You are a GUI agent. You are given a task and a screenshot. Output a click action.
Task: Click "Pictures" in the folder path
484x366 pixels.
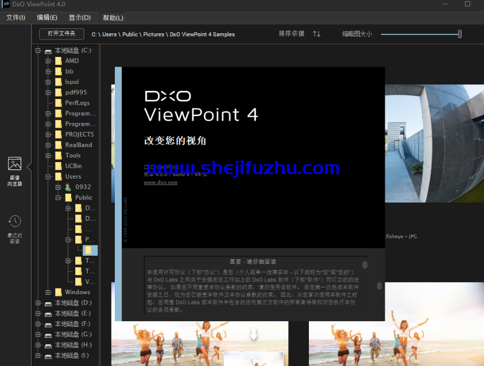[154, 34]
